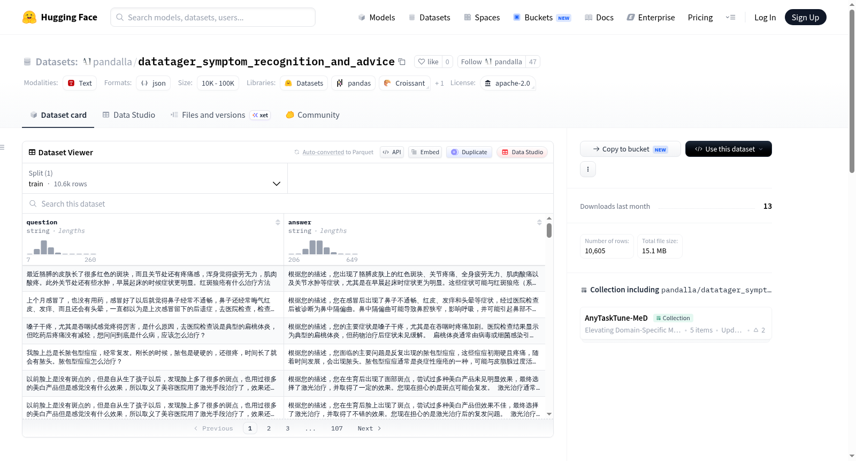Click the Embed button
Screen dimensions: 856x461
[425, 152]
